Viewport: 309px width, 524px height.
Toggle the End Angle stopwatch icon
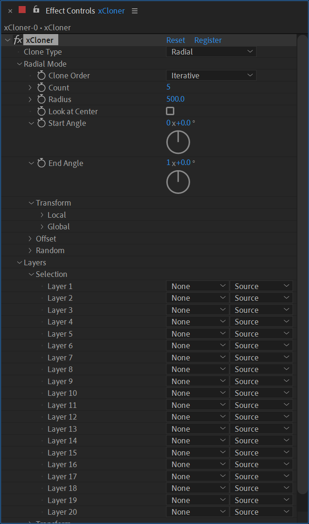41,163
